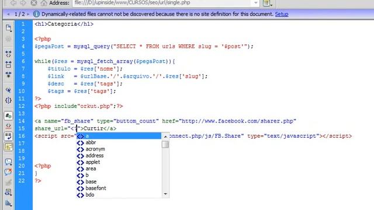Image resolution: width=374 pixels, height=210 pixels.
Task: Pick 'applet' in the code hints list
Action: coord(119,162)
